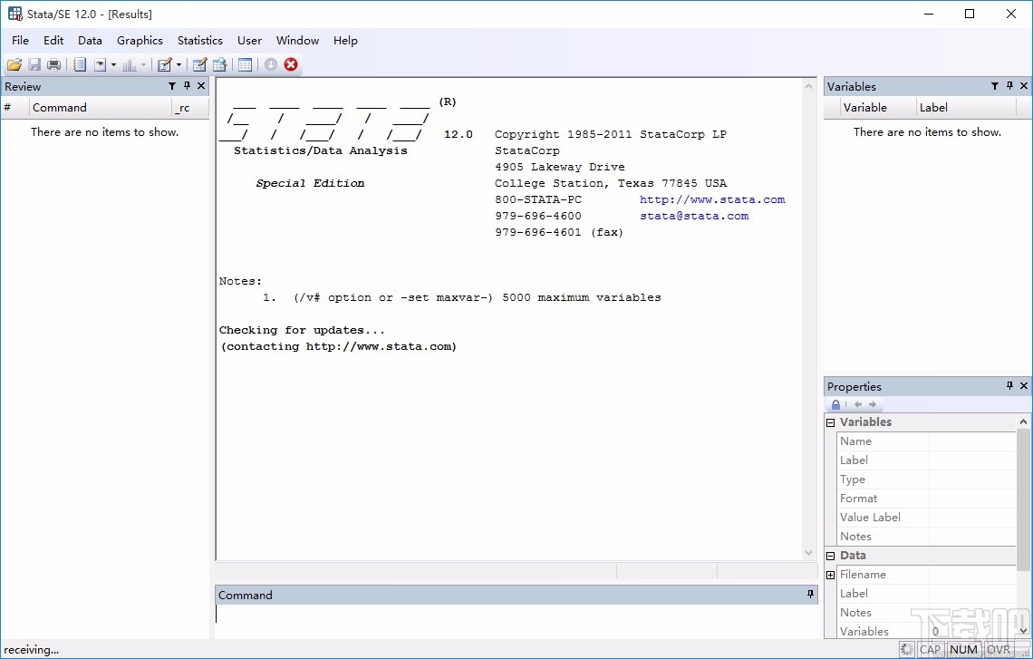Image resolution: width=1033 pixels, height=659 pixels.
Task: Click the Variable column header
Action: 877,108
